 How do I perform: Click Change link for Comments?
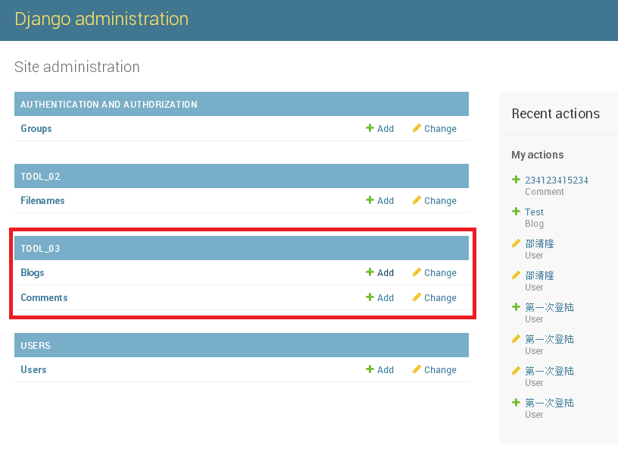coord(440,298)
